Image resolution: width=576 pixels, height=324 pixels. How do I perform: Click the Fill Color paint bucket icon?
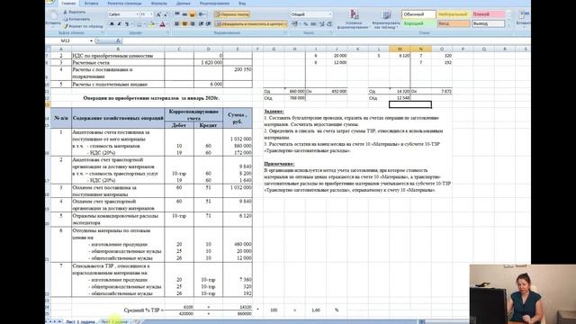tap(151, 24)
